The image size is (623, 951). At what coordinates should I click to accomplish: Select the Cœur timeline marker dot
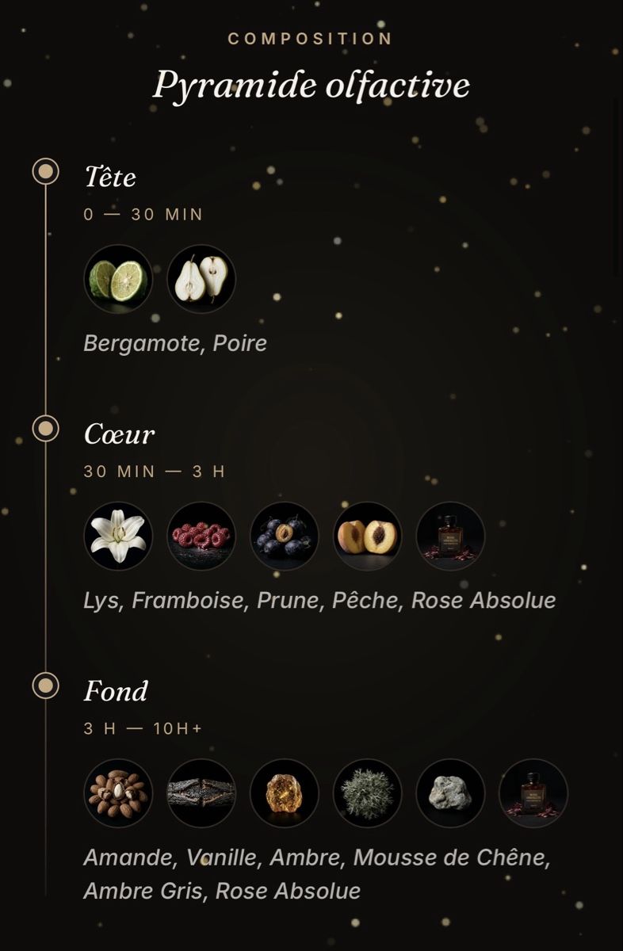tap(46, 428)
